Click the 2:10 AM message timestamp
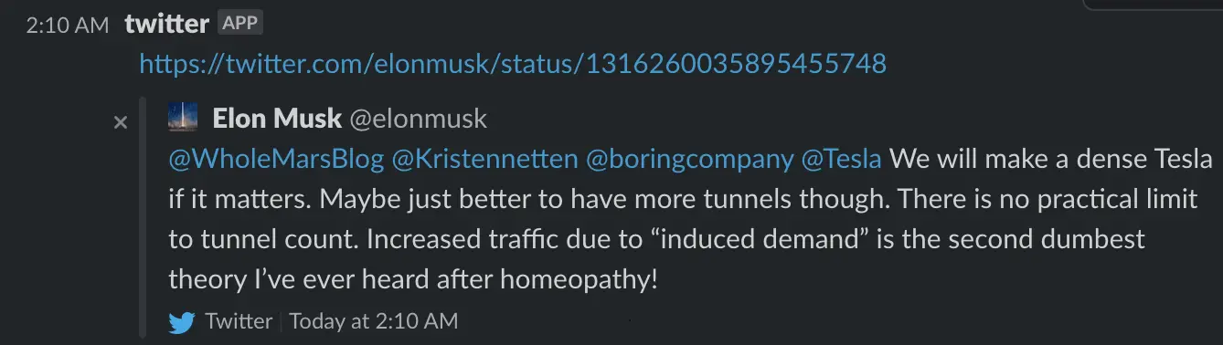1223x345 pixels. tap(67, 25)
